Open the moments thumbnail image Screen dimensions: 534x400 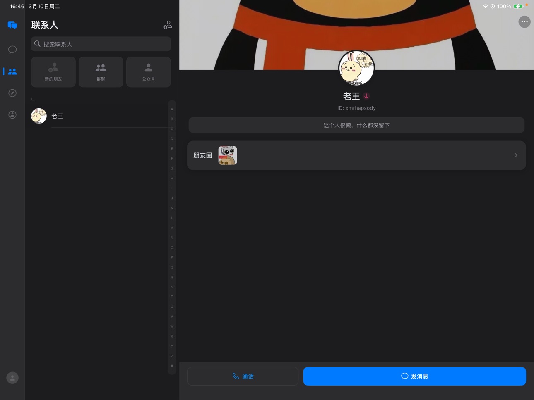click(228, 155)
